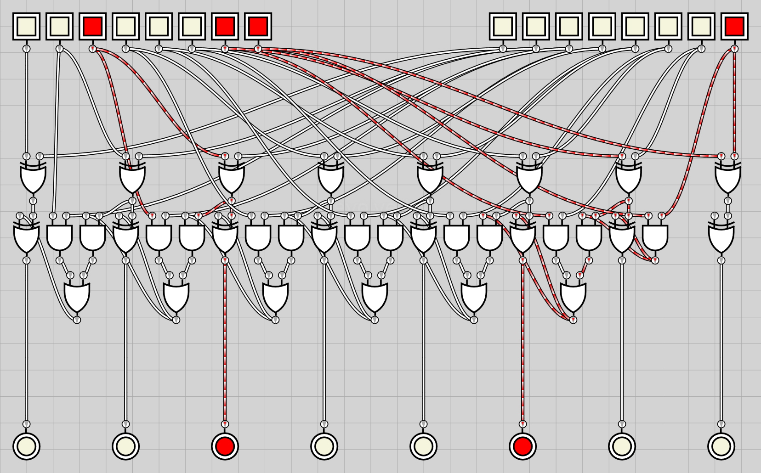Select the leftmost OR gate in the lowest gate row
The height and width of the screenshot is (473, 761).
click(x=77, y=297)
